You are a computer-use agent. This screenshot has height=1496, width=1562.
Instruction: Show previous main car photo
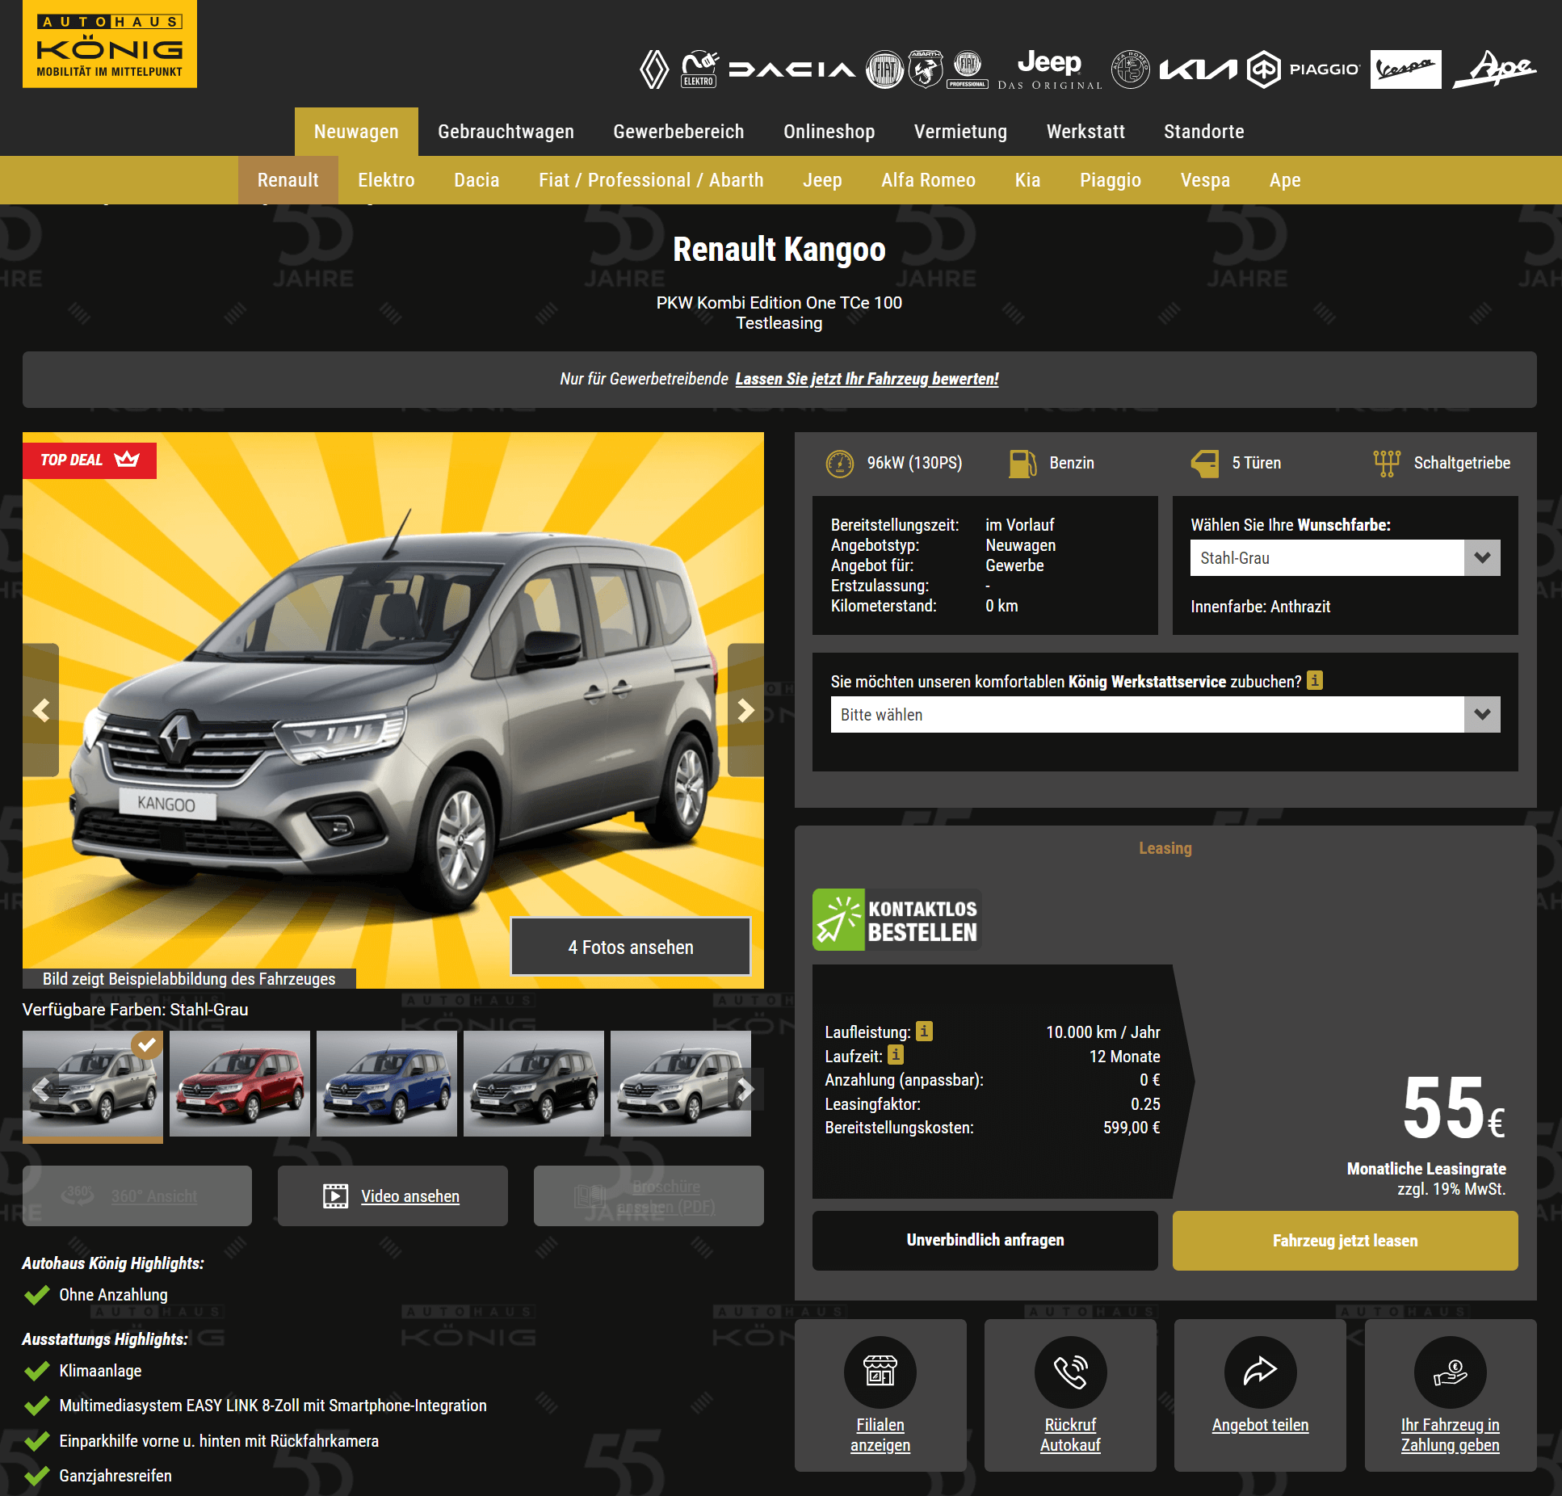tap(41, 710)
